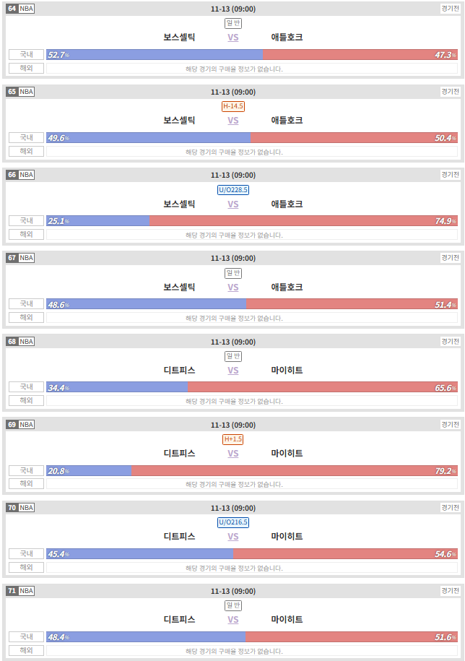Click the 경기전 status label in match 68

pyautogui.click(x=451, y=341)
